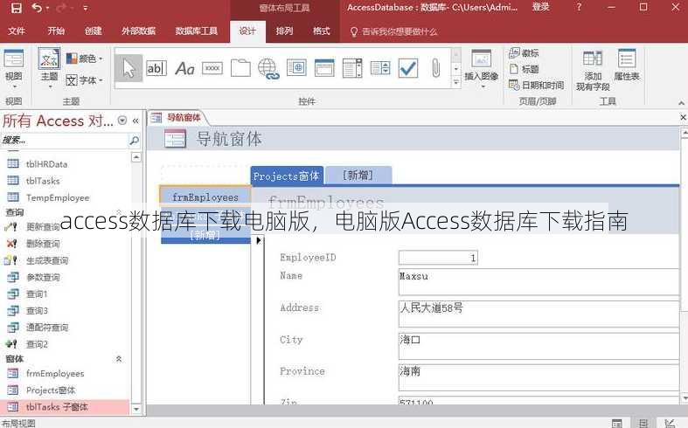This screenshot has width=688, height=428.
Task: Select the 查询2 query
Action: coord(37,344)
